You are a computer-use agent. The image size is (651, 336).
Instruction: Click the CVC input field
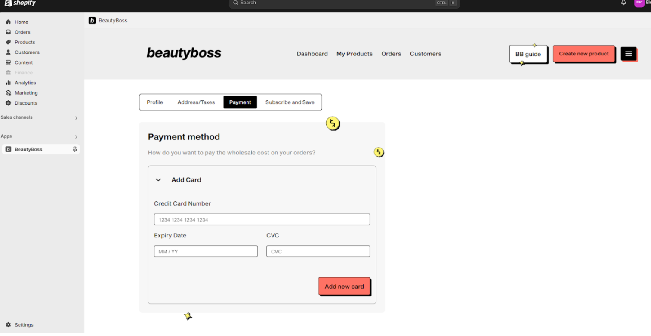318,251
